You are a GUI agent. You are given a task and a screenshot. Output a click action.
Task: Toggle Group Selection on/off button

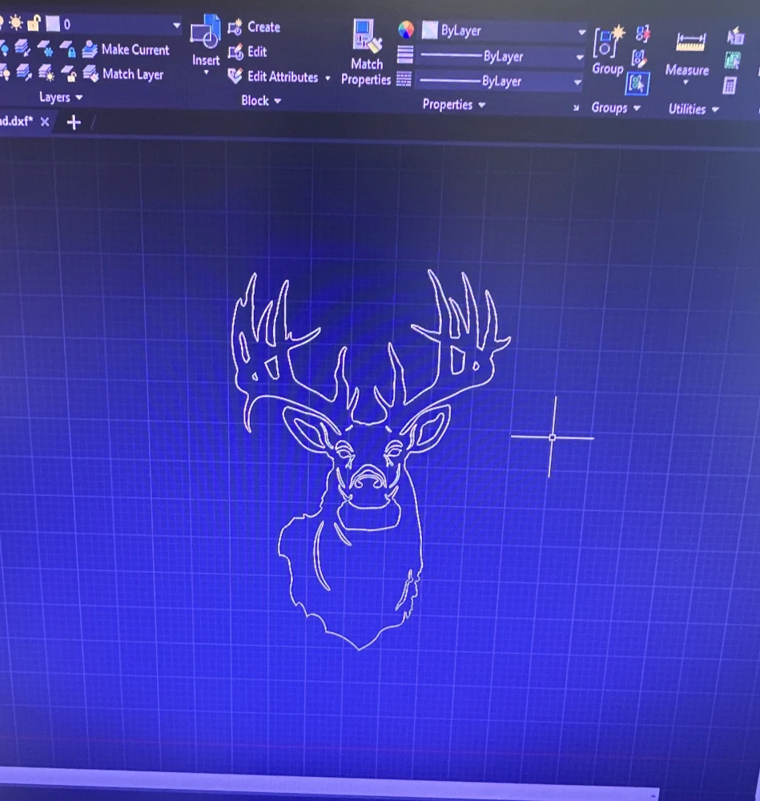(637, 83)
